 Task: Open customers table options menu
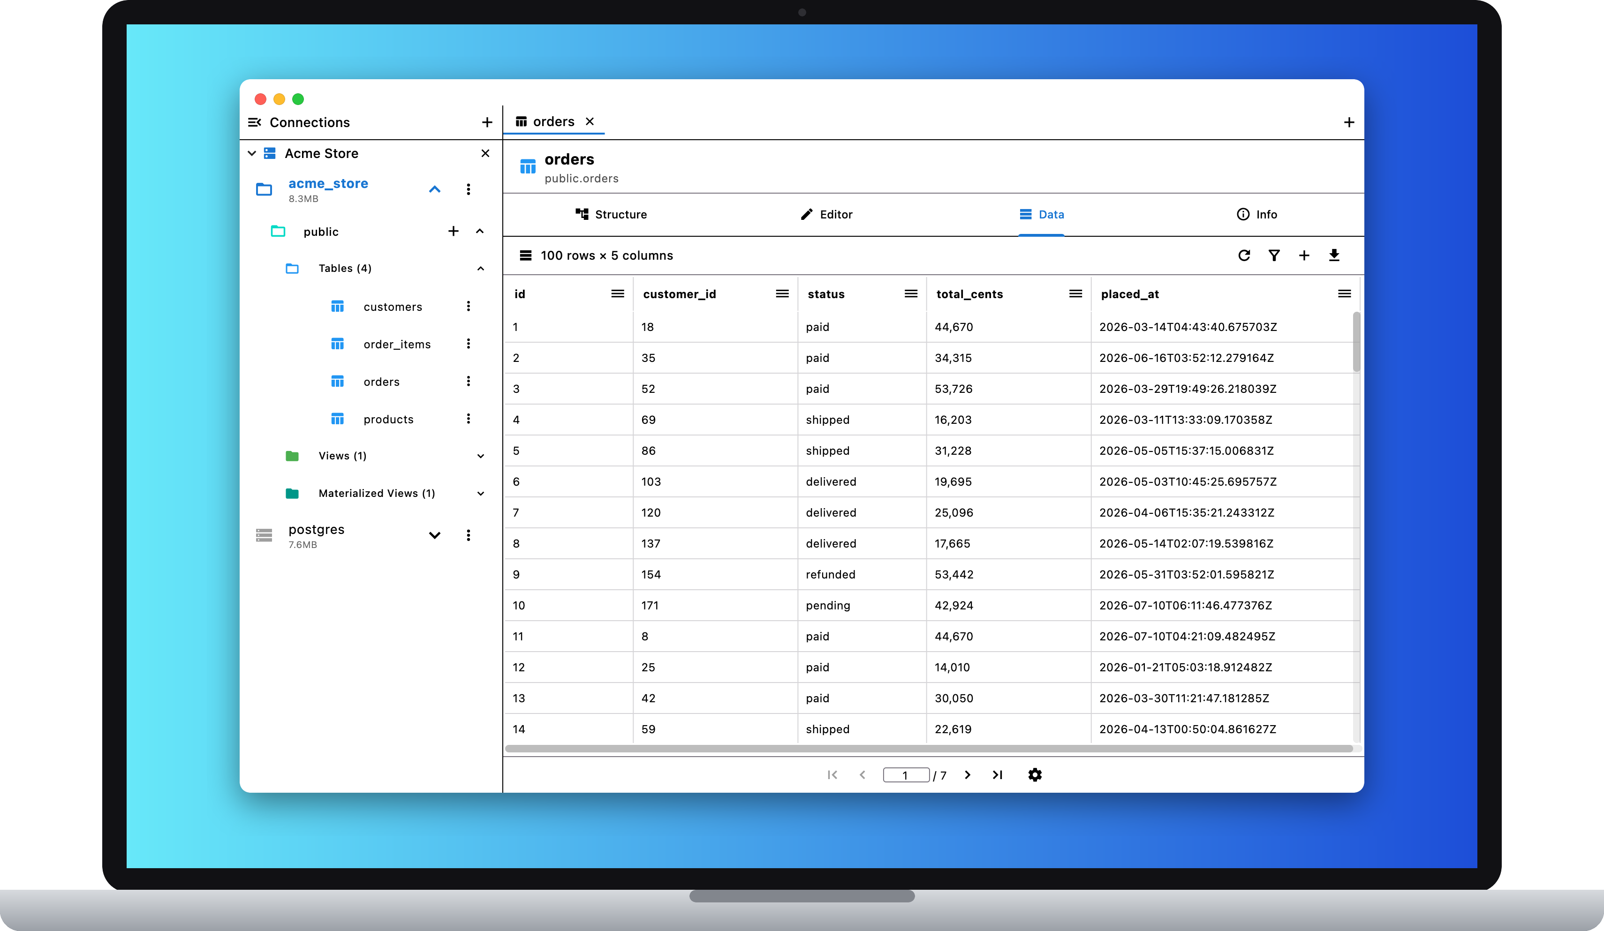[469, 306]
